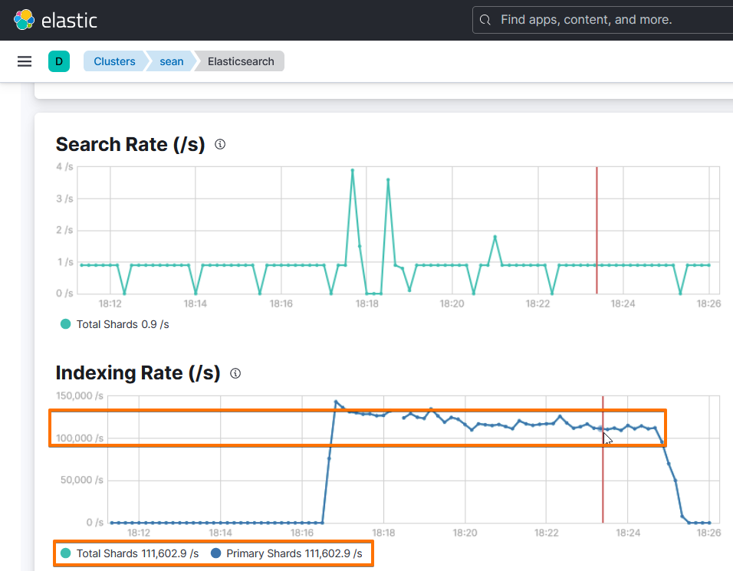Click 18:12 label on Search Rate axis

(x=110, y=304)
